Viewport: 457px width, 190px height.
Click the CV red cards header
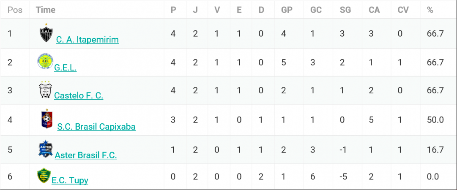tap(403, 10)
